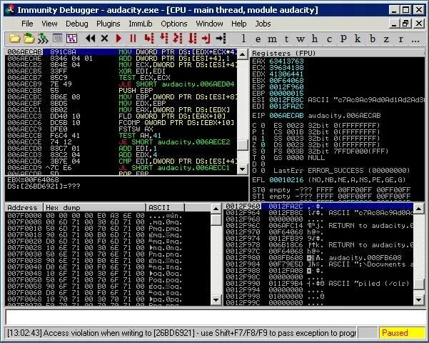Click the Open file folder icon
Viewport: 429px width, 343px height.
point(14,38)
